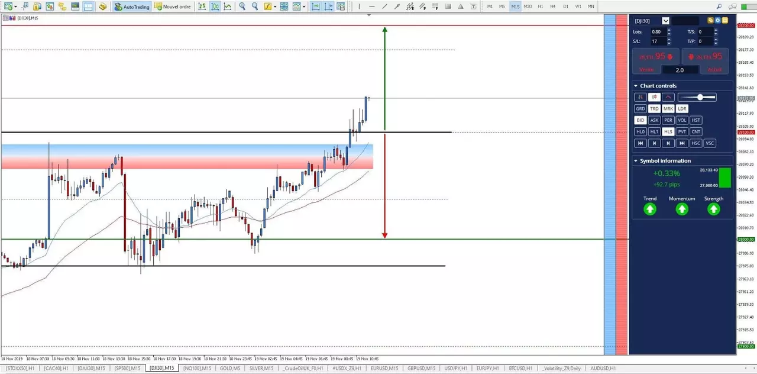This screenshot has width=757, height=374.
Task: Toggle the VOL volumes button
Action: (682, 120)
